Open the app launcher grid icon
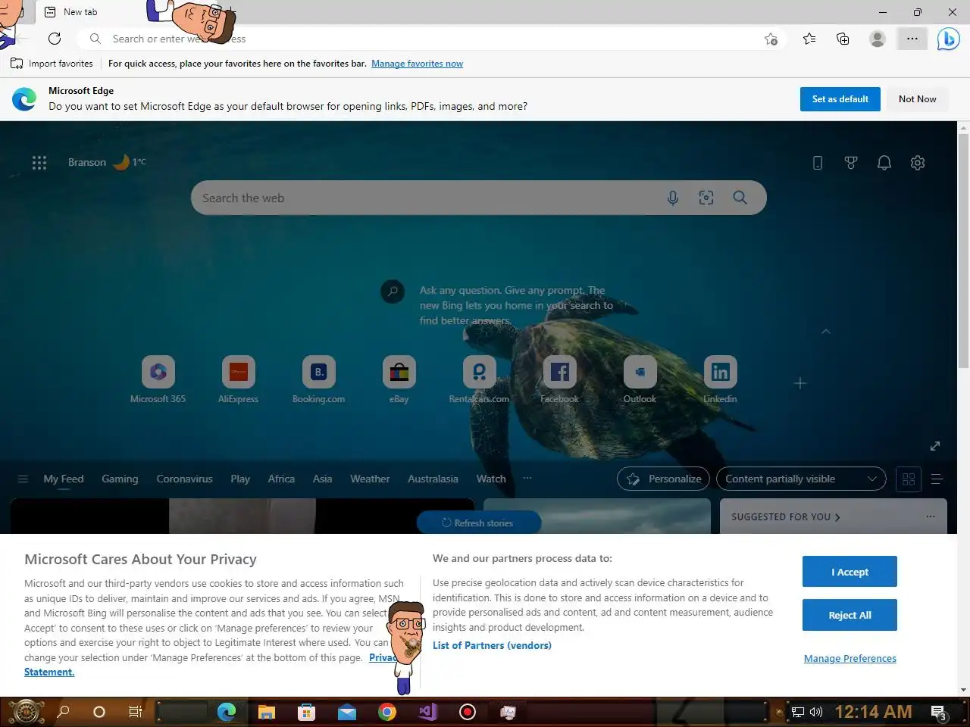Viewport: 970px width, 727px height. click(x=39, y=162)
